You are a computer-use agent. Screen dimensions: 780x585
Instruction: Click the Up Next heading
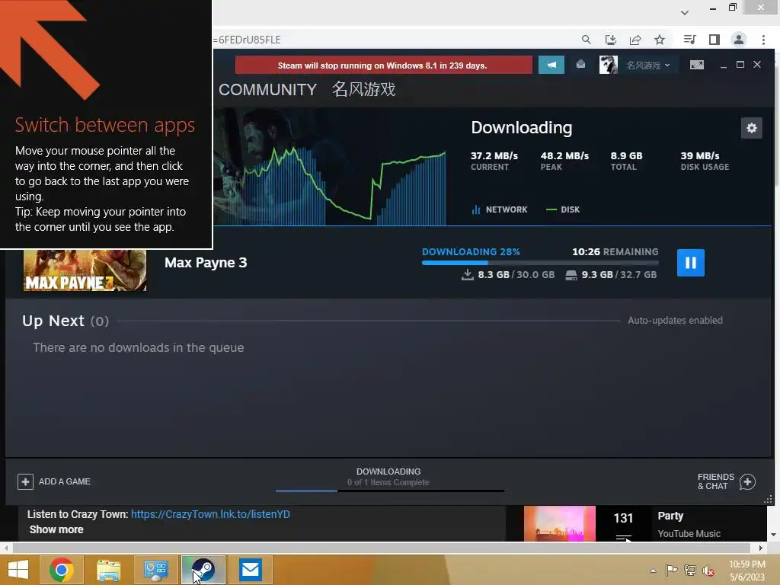53,321
